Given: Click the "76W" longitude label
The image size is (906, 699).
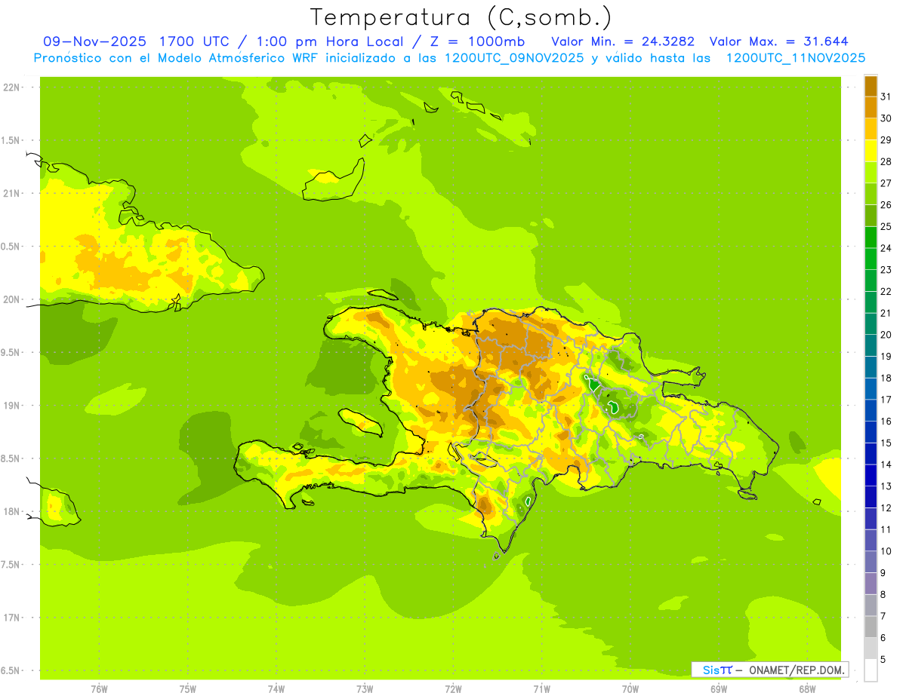Looking at the screenshot, I should click(x=99, y=689).
